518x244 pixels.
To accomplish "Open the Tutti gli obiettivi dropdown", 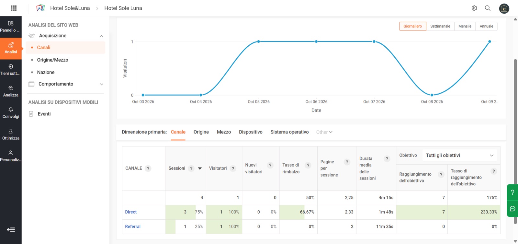I will click(x=459, y=156).
